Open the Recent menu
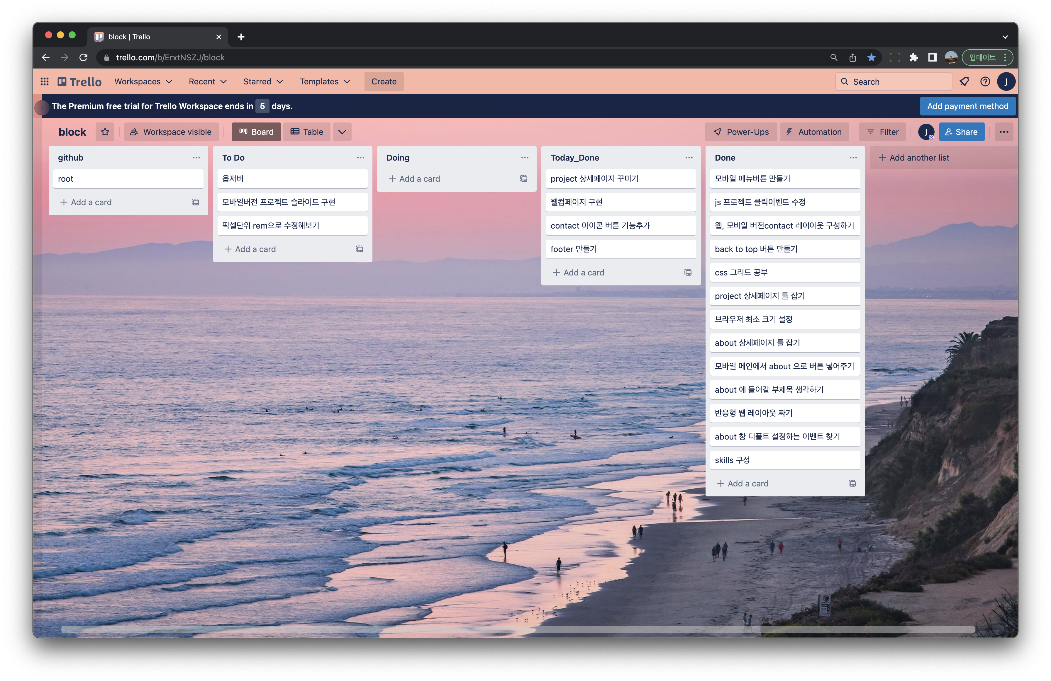The height and width of the screenshot is (681, 1051). pyautogui.click(x=208, y=82)
